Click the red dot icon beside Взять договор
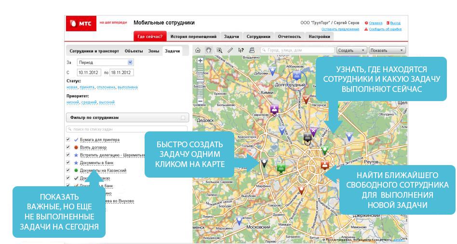The image size is (457, 244). point(76,147)
